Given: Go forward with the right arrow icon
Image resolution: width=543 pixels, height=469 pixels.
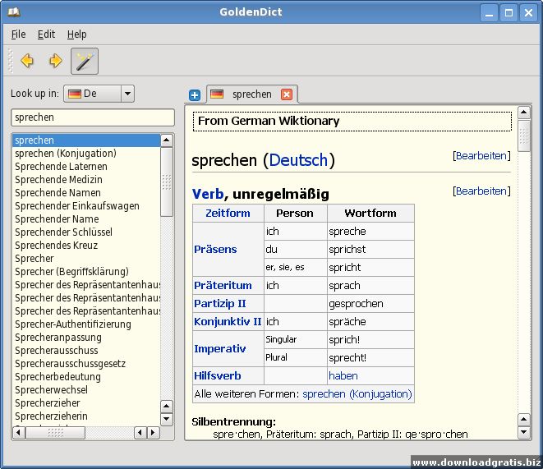Looking at the screenshot, I should tap(55, 61).
